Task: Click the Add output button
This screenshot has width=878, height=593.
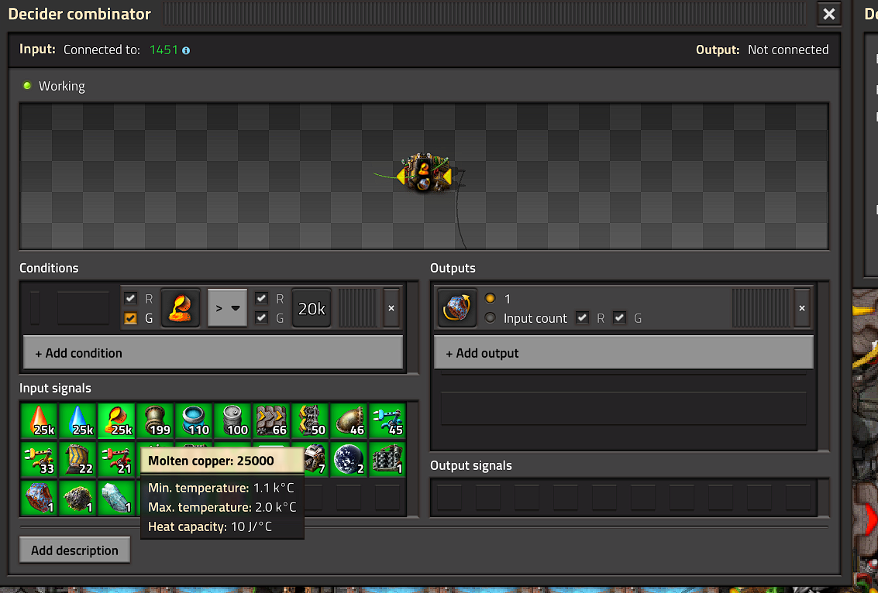Action: (x=623, y=353)
